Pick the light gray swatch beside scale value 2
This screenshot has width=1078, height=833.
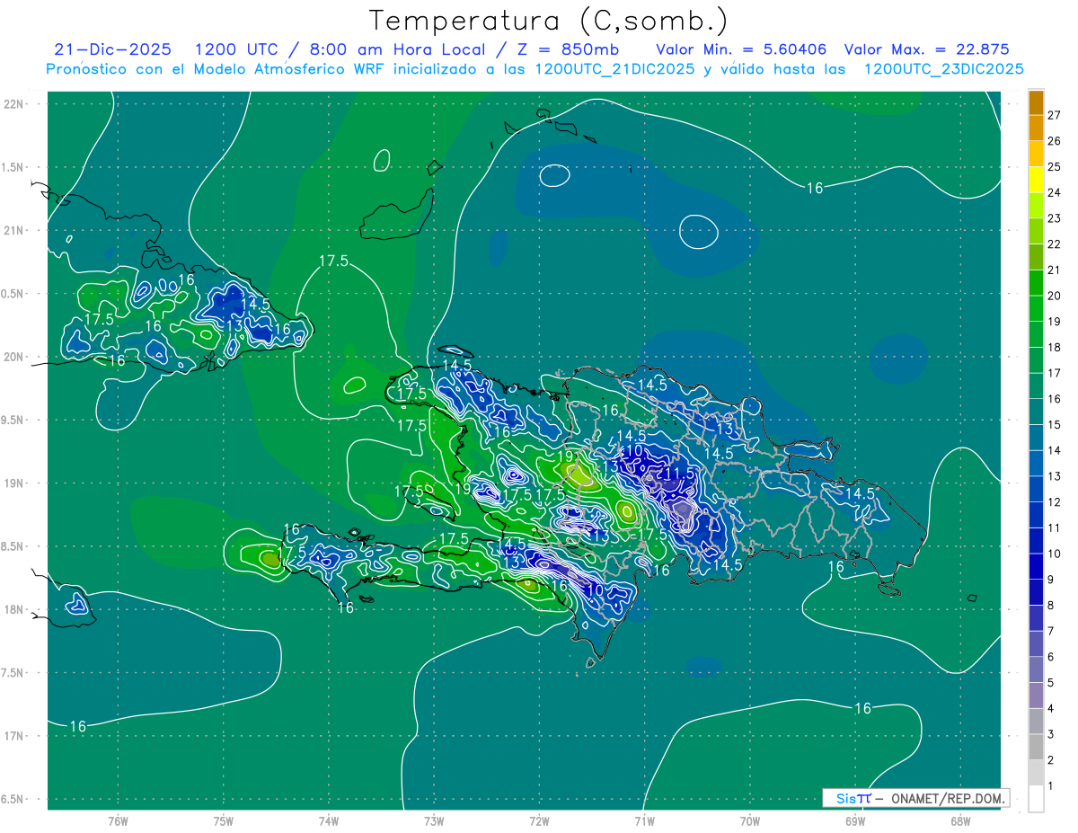pos(1036,748)
